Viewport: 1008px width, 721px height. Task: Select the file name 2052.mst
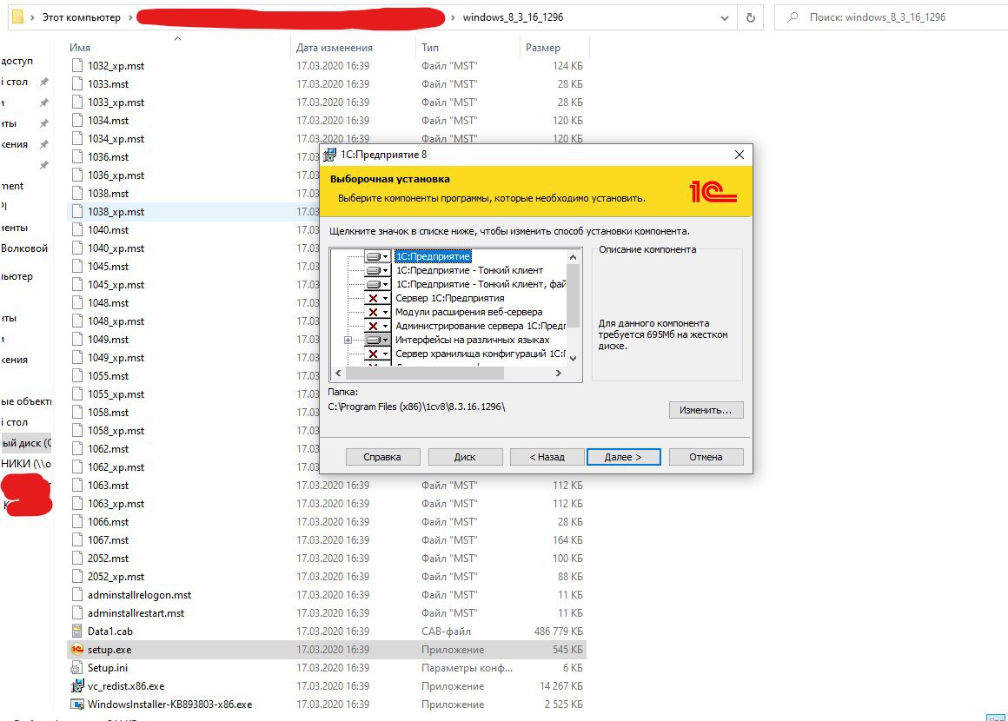click(x=108, y=559)
